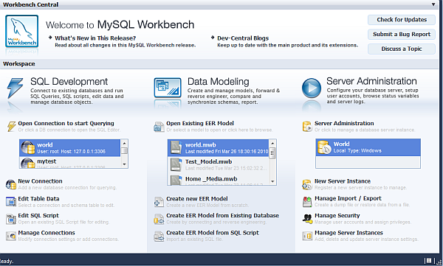Image resolution: width=443 pixels, height=266 pixels.
Task: Click the Edit Table Data icon
Action: click(11, 202)
